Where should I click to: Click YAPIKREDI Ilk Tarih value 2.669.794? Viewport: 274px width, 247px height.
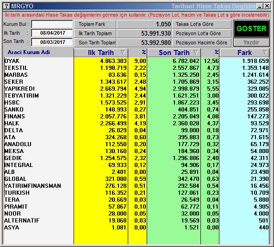tap(113, 88)
